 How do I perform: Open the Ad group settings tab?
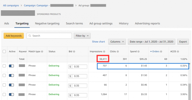point(101,23)
